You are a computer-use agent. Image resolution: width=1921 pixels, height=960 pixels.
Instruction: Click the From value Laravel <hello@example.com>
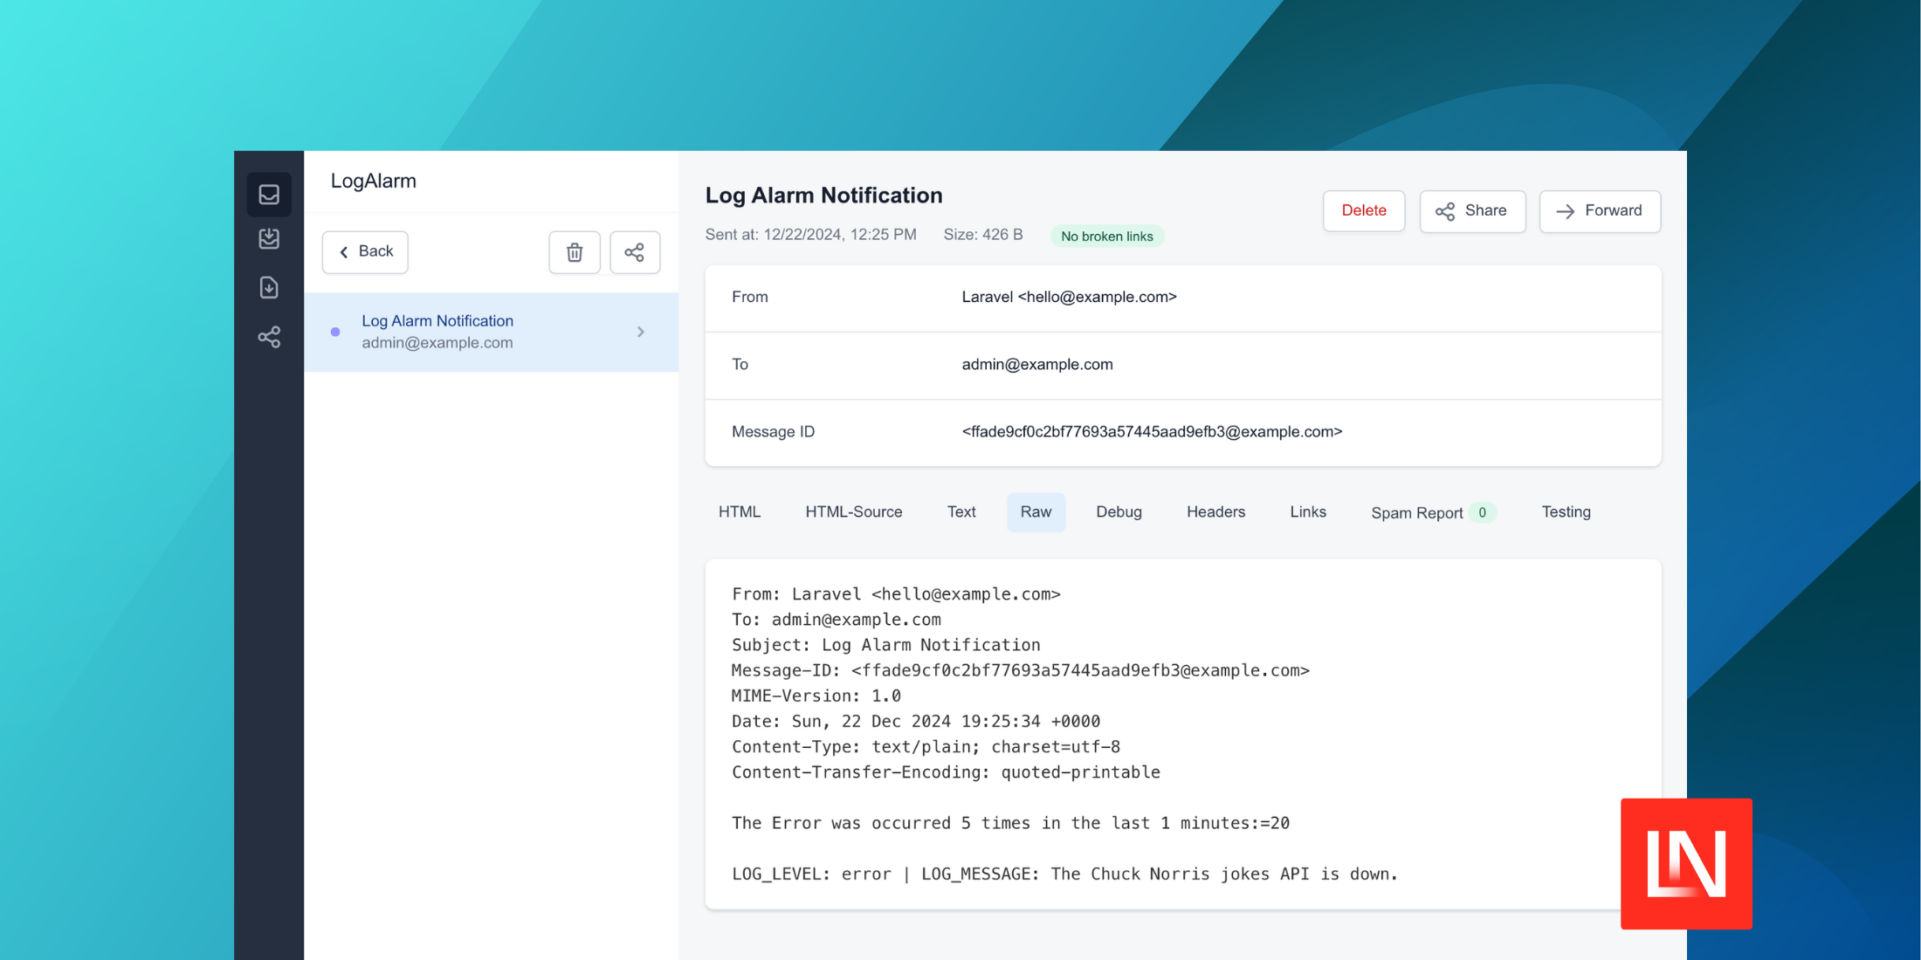(1069, 298)
